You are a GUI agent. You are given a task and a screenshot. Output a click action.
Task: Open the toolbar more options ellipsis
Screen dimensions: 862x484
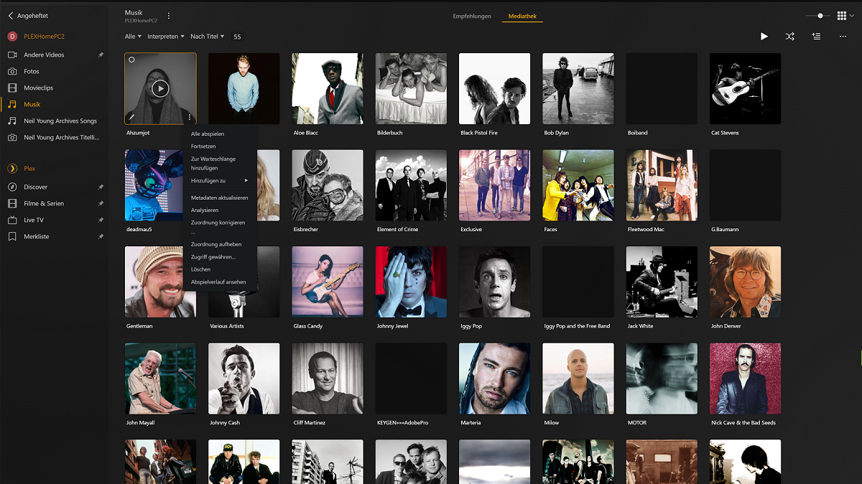pos(843,37)
